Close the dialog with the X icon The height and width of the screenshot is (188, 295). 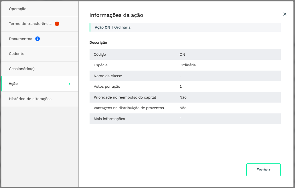[x=285, y=14]
